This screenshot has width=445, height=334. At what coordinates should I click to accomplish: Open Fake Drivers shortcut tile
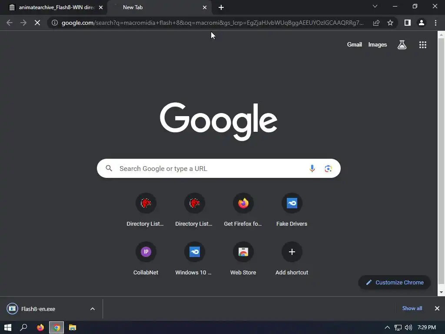292,210
